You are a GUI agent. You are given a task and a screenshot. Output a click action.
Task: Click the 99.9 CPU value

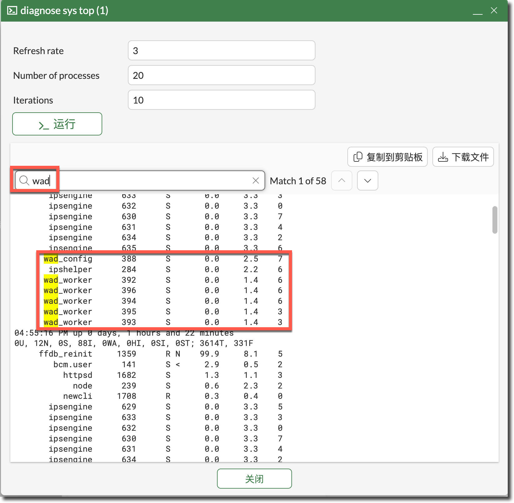click(209, 354)
